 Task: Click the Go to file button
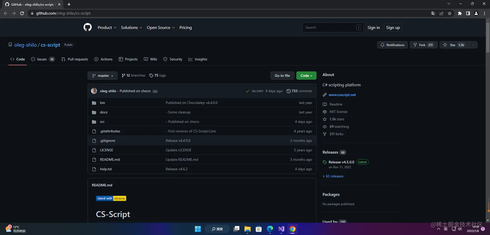click(x=282, y=76)
